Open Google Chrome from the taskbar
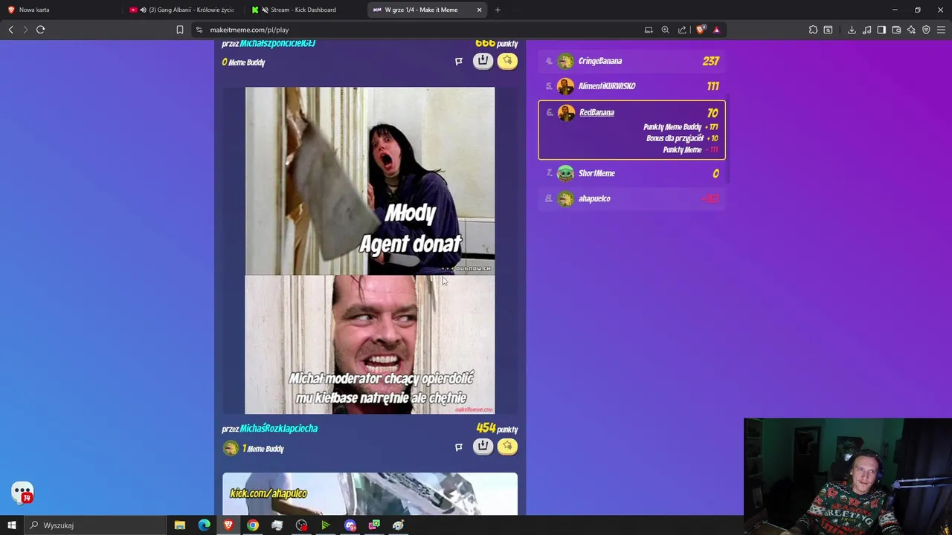Screen dimensions: 952x535 pyautogui.click(x=253, y=525)
